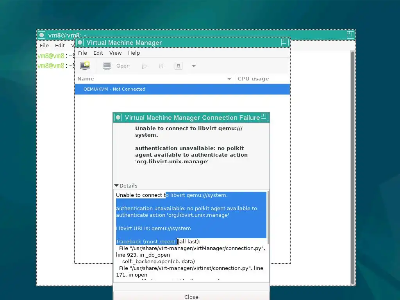Open the shutdown options dropdown arrow
Screen dimensions: 400x300
[x=194, y=66]
